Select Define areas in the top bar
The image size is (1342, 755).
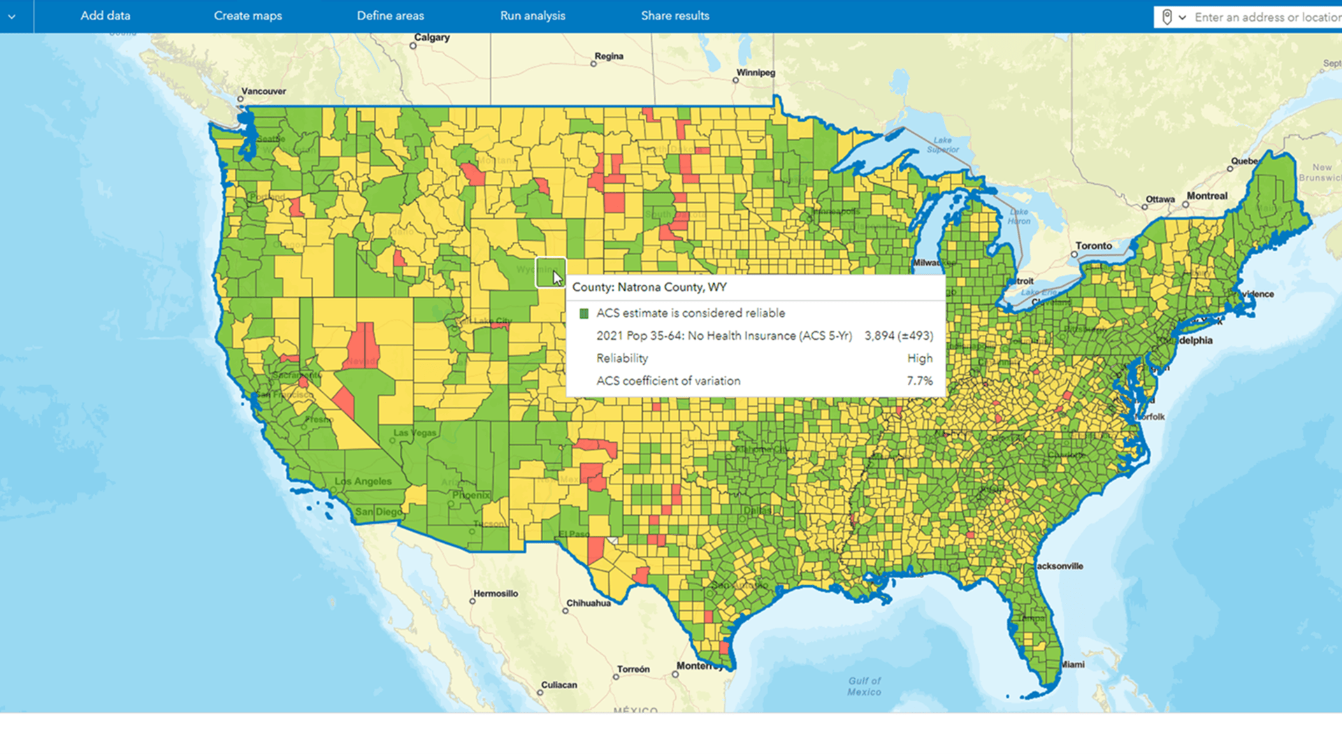[390, 15]
